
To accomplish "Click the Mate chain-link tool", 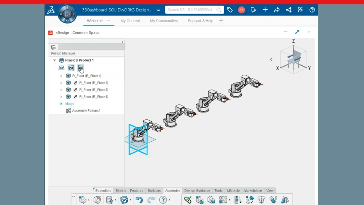I will (x=188, y=200).
